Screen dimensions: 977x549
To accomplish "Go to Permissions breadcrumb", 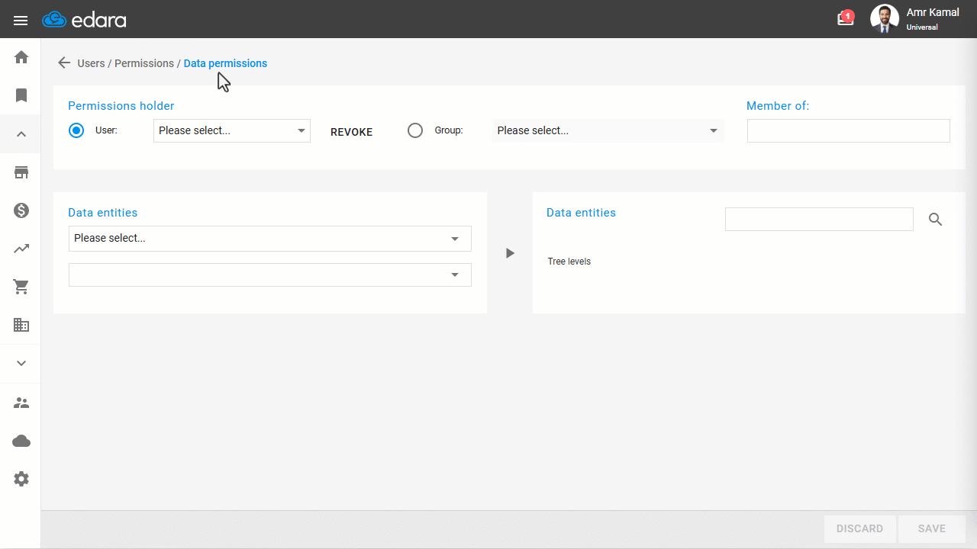I will tap(144, 63).
